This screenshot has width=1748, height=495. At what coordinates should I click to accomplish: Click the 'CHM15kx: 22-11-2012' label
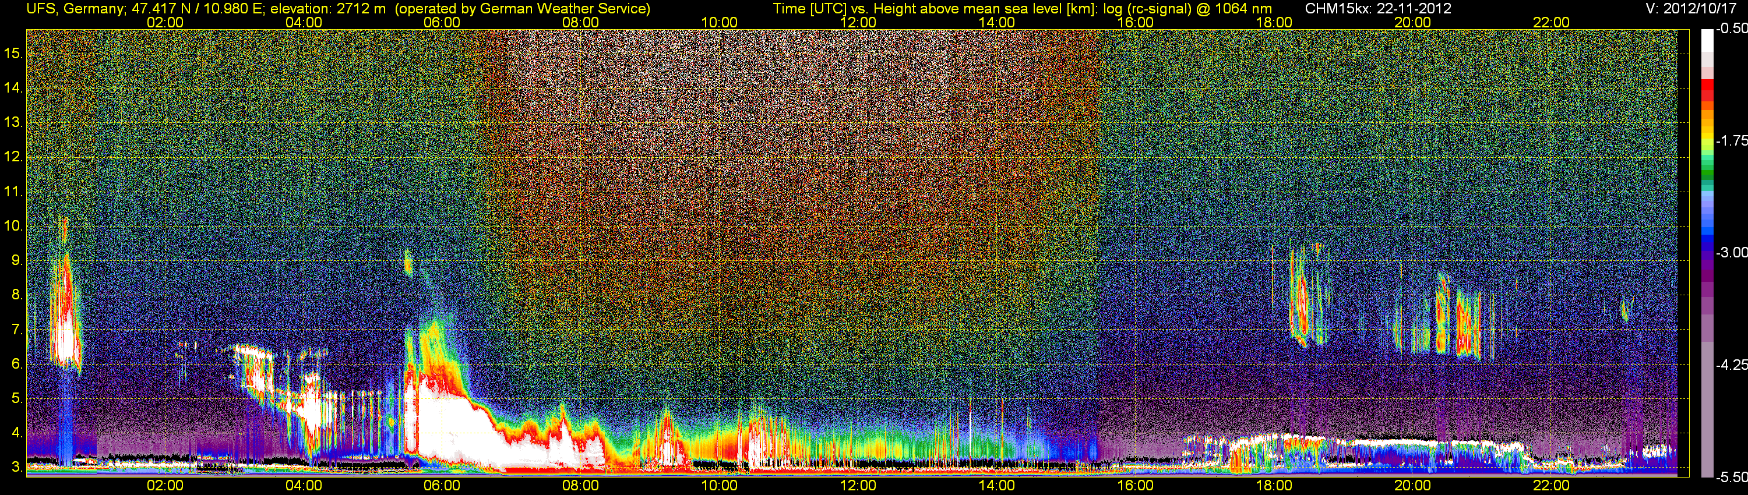(1377, 9)
